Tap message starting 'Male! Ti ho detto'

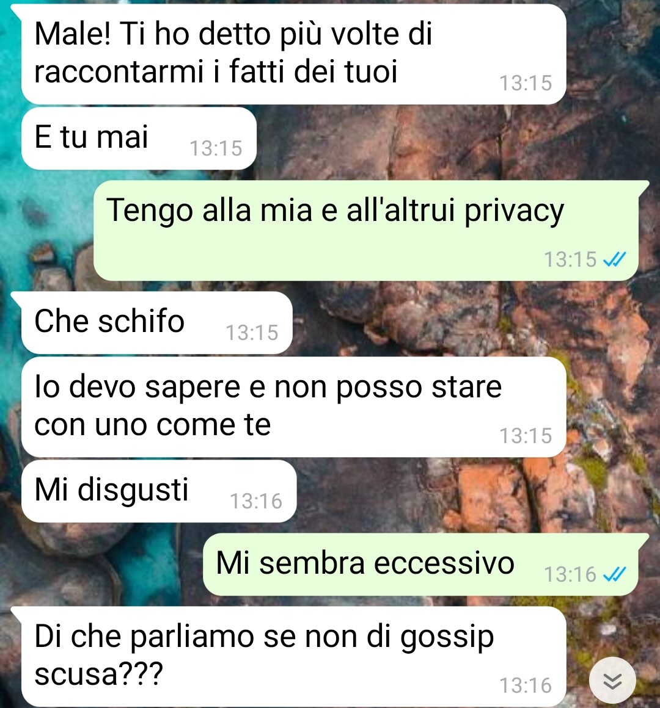click(x=294, y=54)
